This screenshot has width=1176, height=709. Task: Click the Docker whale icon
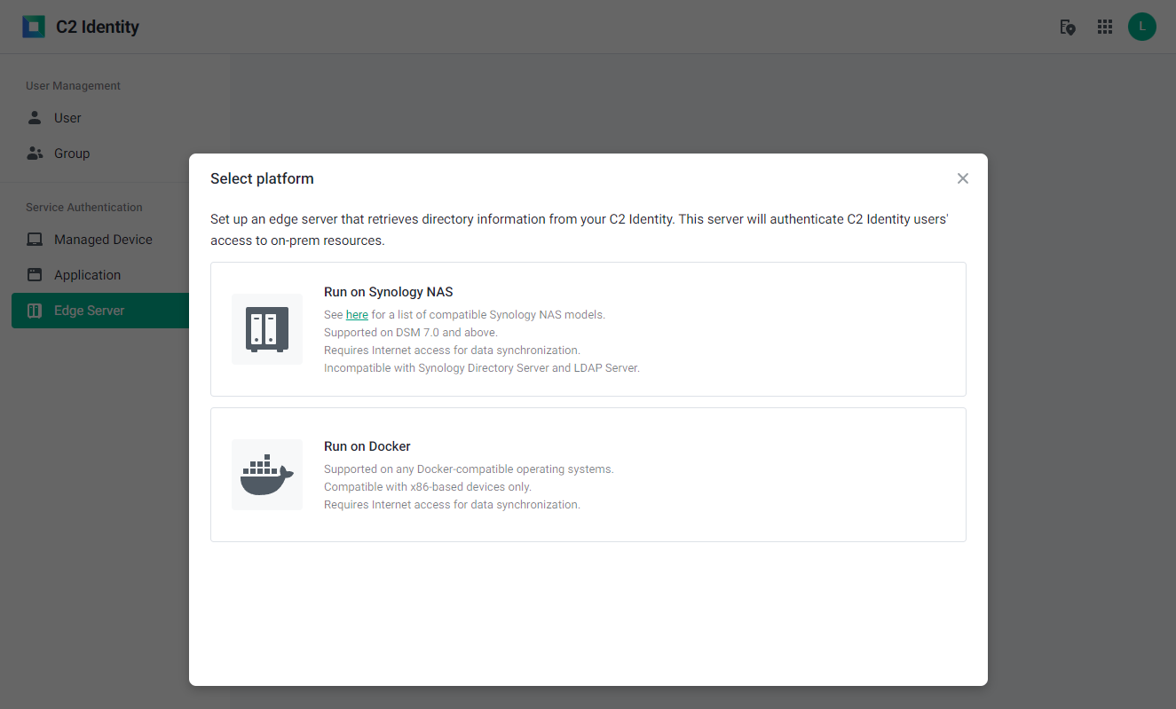pos(267,475)
